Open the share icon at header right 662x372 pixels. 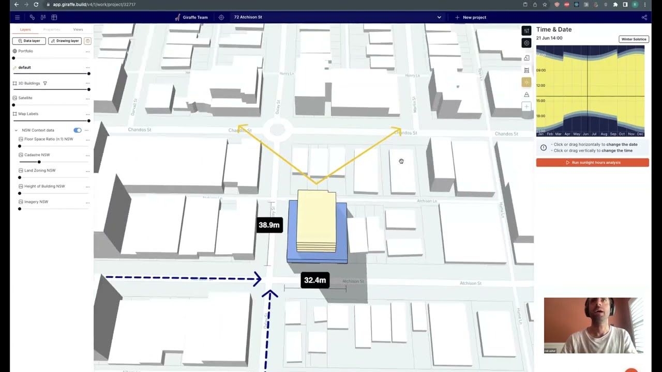(644, 17)
